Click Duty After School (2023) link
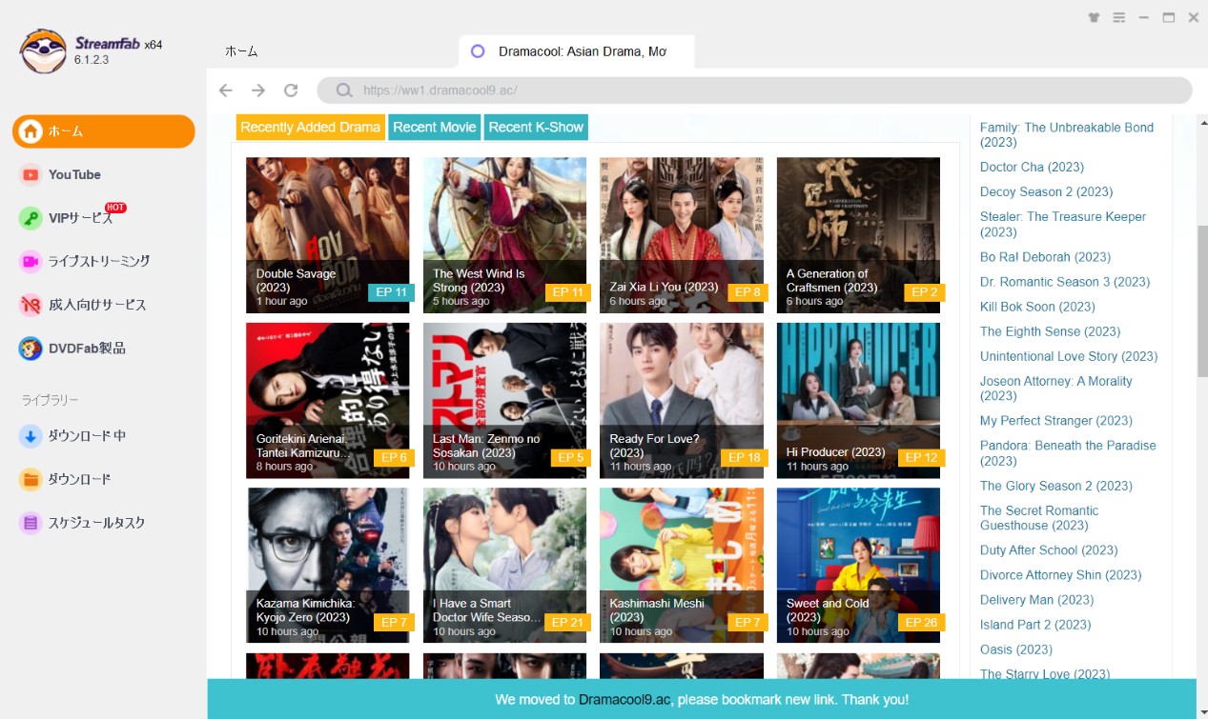The image size is (1208, 719). click(1049, 550)
